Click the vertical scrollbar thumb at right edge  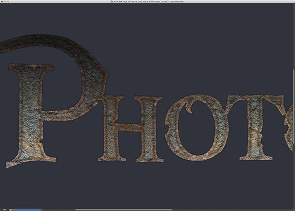click(x=294, y=107)
